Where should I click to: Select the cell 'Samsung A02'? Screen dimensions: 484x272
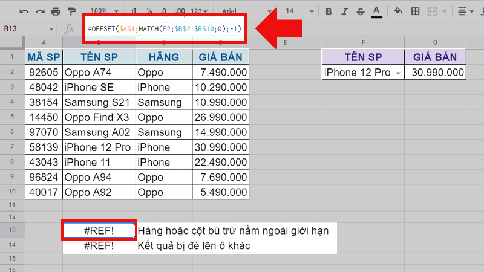click(99, 132)
